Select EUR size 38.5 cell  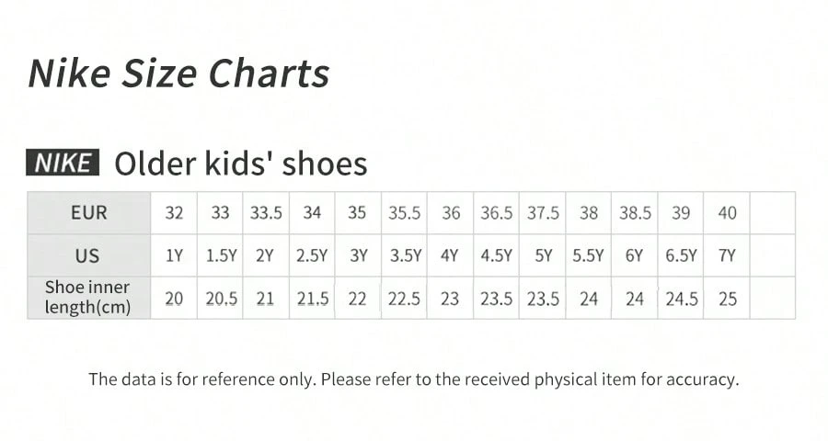[635, 213]
